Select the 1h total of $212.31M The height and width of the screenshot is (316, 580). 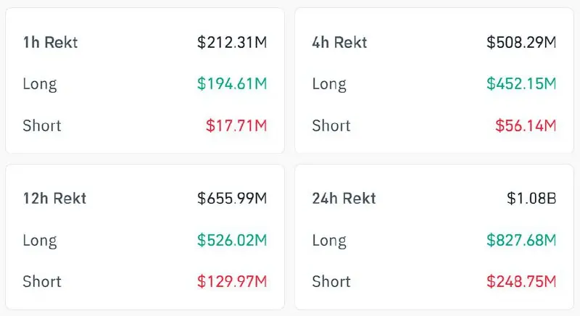[x=232, y=42]
